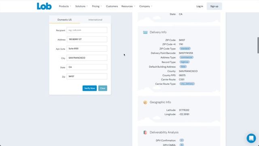Click the Carrier Route value C001
259x146 pixels.
pos(182,79)
